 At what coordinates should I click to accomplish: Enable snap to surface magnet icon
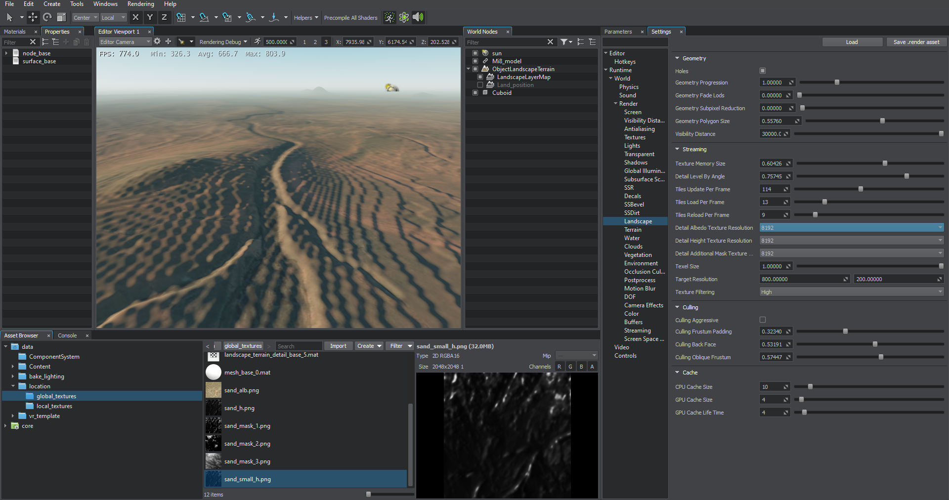pos(251,17)
